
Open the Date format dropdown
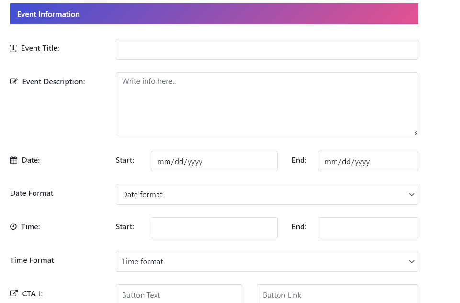[x=267, y=194]
